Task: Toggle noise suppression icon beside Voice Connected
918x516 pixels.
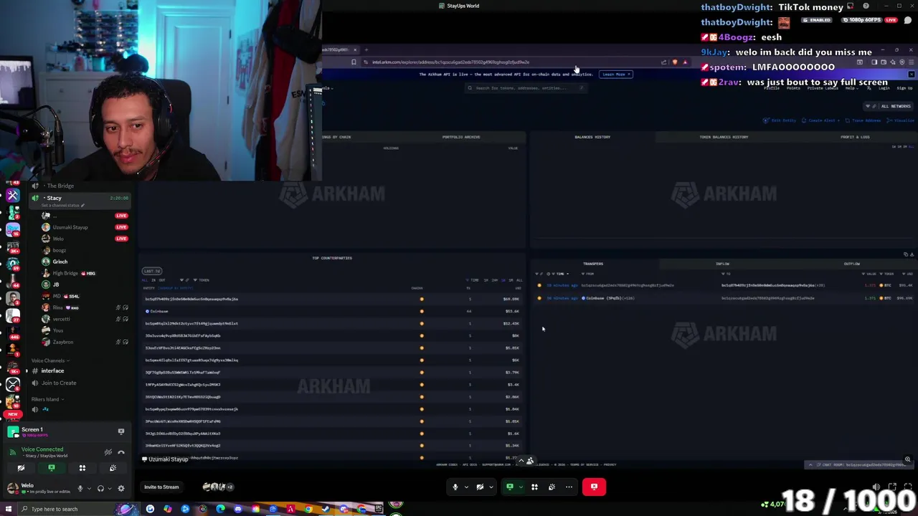Action: [x=108, y=452]
